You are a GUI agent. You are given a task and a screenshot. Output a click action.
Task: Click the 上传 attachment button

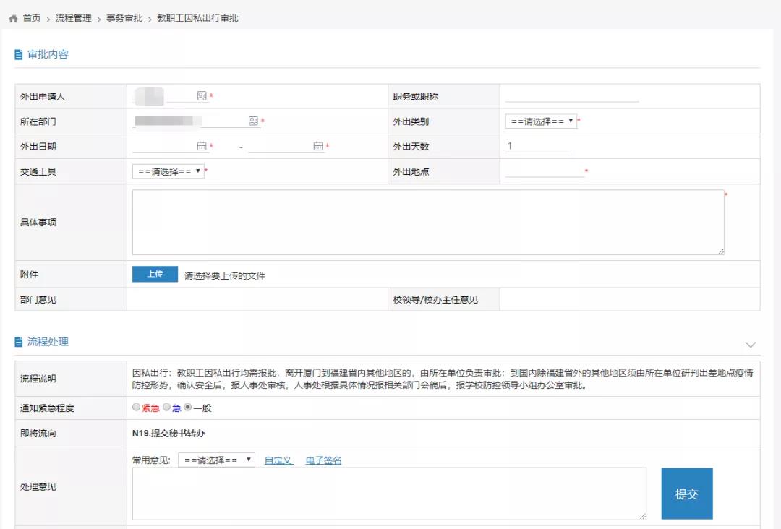tap(155, 275)
